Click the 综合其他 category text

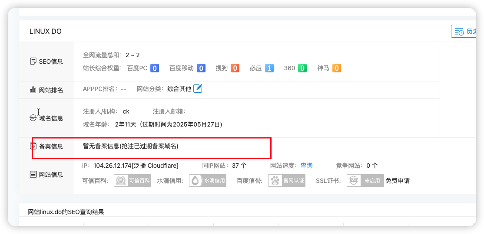click(x=179, y=89)
